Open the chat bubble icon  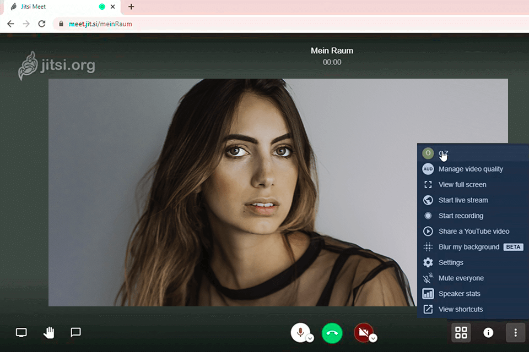[x=75, y=332]
